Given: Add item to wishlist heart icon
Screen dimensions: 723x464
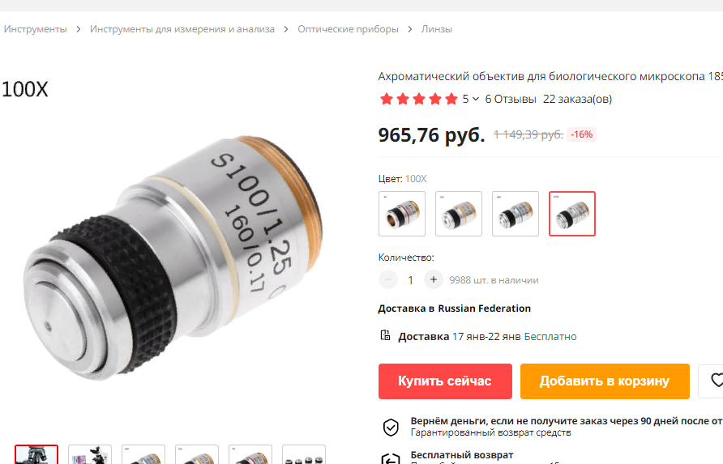Looking at the screenshot, I should [716, 381].
